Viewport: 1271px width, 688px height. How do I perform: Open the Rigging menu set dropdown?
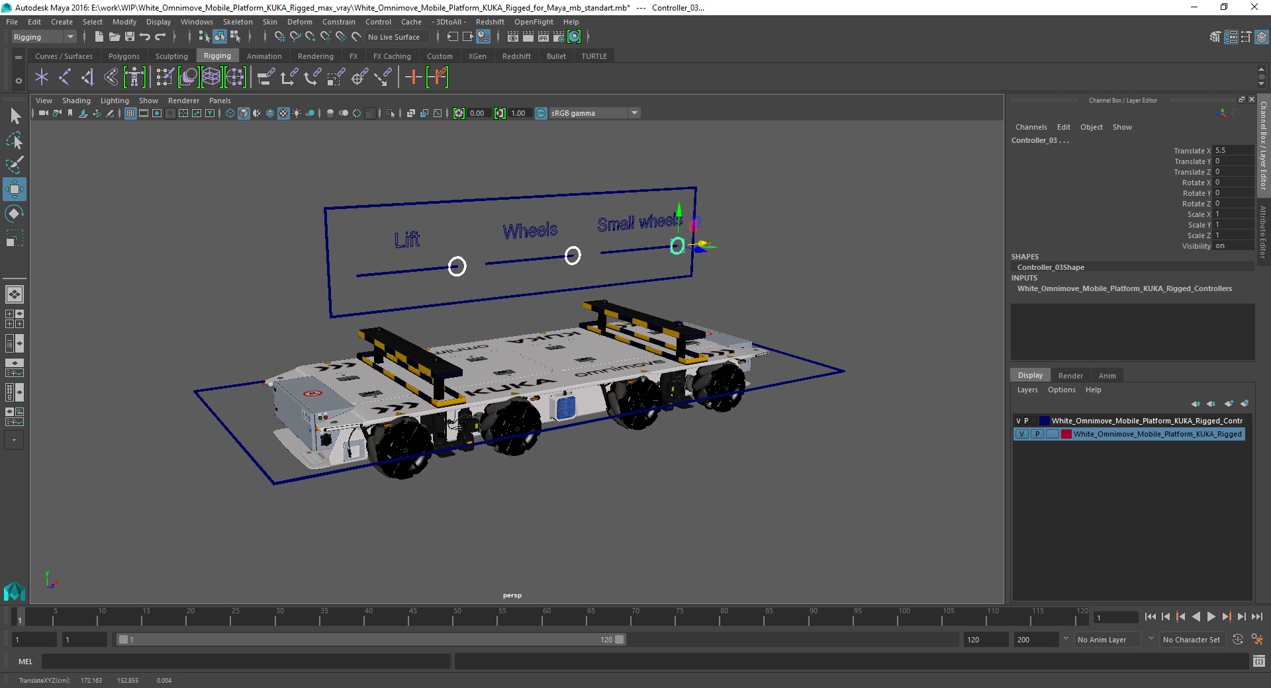click(x=44, y=37)
